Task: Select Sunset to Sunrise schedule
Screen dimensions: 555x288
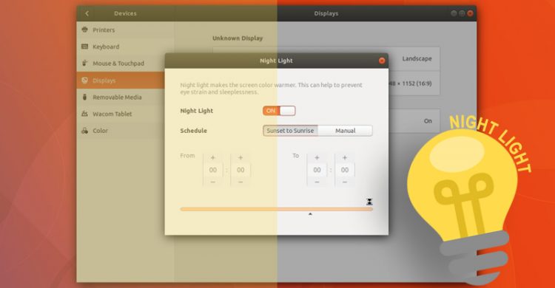Action: pos(290,131)
